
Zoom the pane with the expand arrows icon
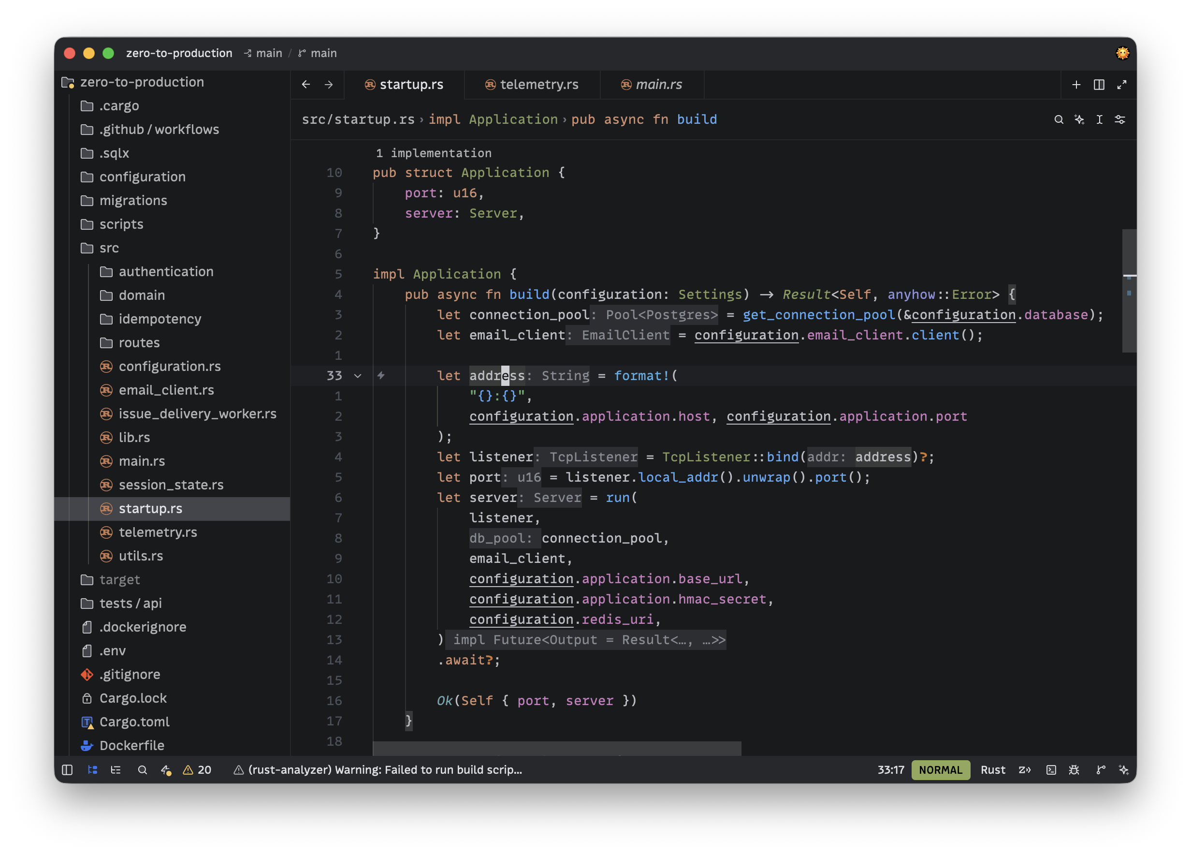1122,85
